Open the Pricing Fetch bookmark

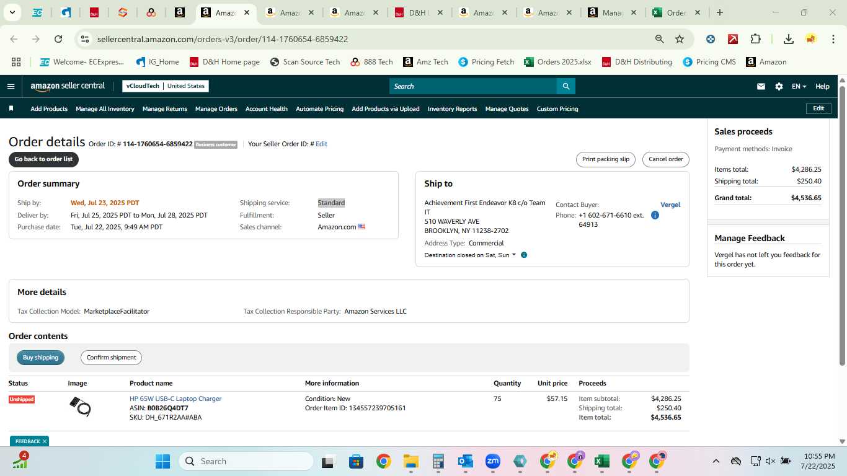pos(486,62)
